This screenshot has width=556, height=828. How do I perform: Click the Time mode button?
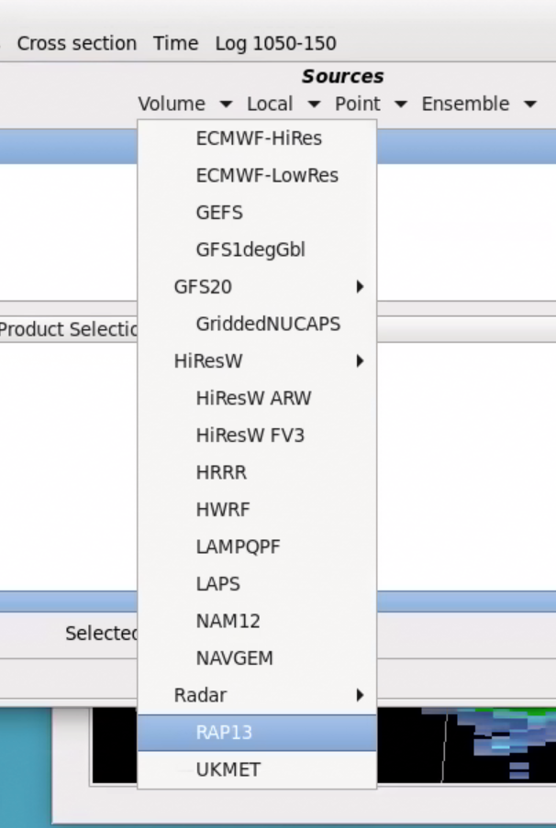pyautogui.click(x=175, y=43)
